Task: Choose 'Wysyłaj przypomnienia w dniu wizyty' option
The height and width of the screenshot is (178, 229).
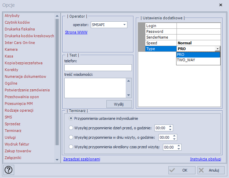Action: click(71, 137)
